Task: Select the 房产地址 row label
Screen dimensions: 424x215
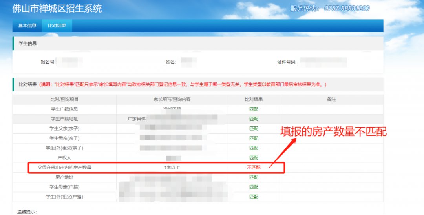Action: 64,177
